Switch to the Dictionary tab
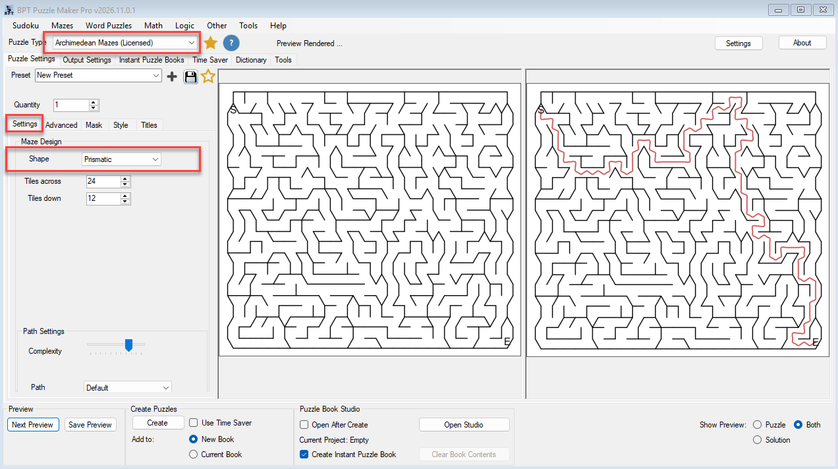The image size is (838, 469). 251,60
